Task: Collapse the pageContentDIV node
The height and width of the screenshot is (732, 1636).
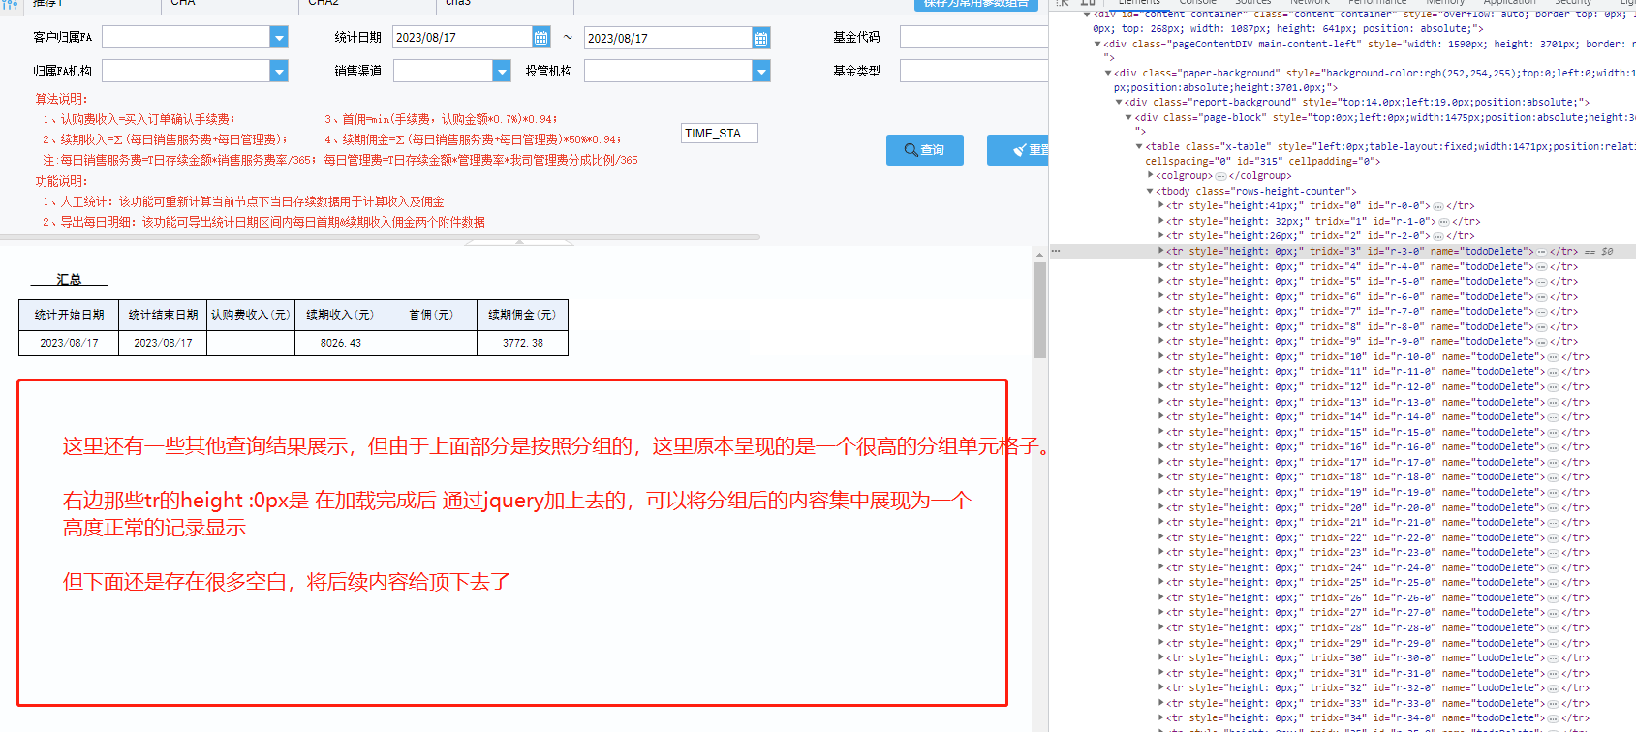Action: click(x=1097, y=45)
